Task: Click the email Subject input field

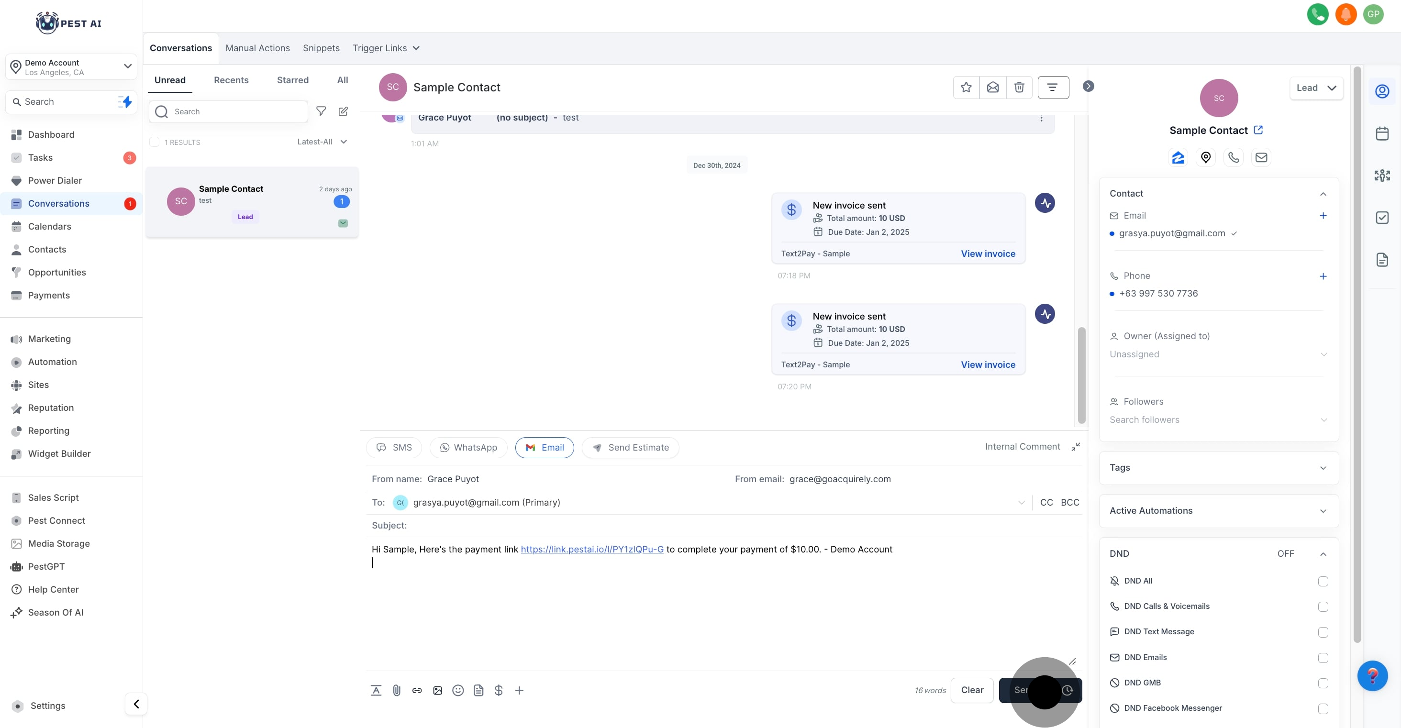Action: (x=707, y=525)
